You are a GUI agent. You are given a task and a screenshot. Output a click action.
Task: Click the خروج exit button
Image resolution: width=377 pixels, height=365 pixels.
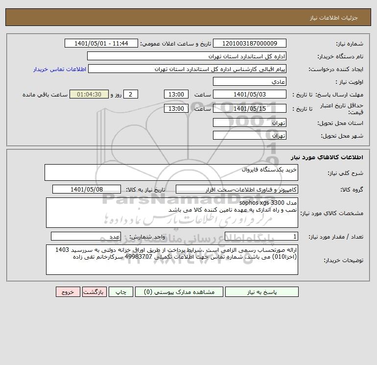point(68,292)
